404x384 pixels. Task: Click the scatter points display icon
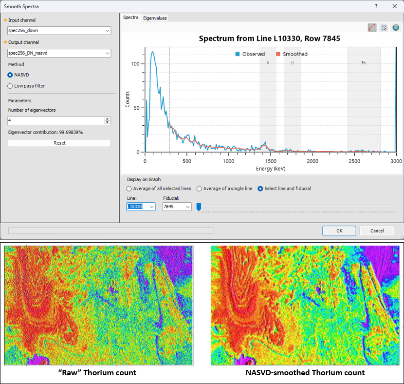[384, 27]
